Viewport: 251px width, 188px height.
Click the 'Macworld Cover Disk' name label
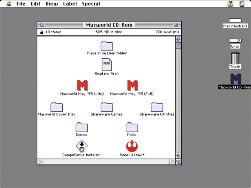(x=56, y=114)
